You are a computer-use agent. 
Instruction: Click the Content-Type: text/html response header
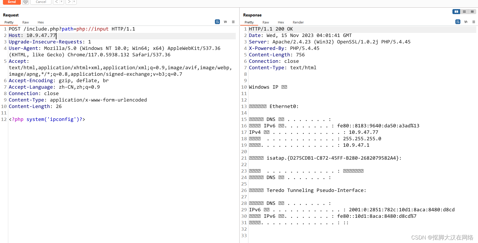(x=283, y=67)
